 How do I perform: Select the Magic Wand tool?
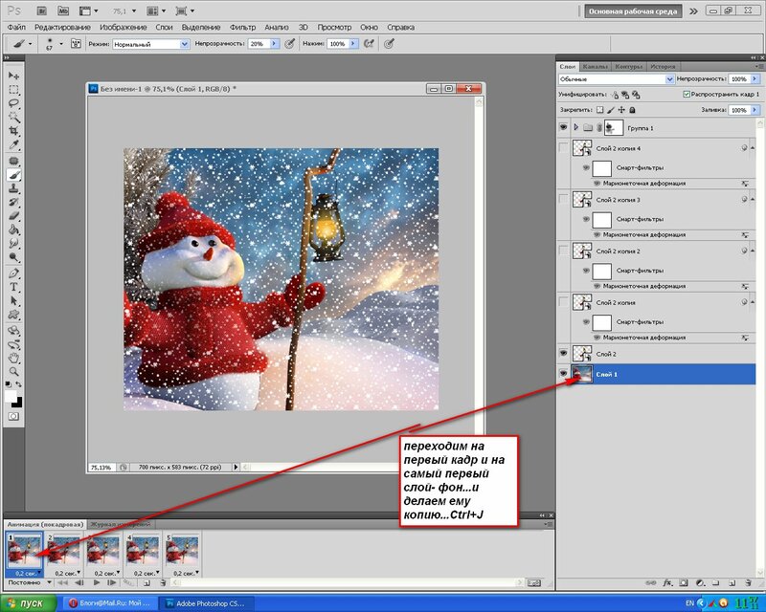[13, 117]
